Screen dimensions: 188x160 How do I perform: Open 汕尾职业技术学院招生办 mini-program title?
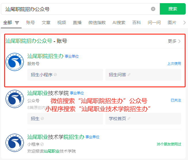[x=56, y=137]
